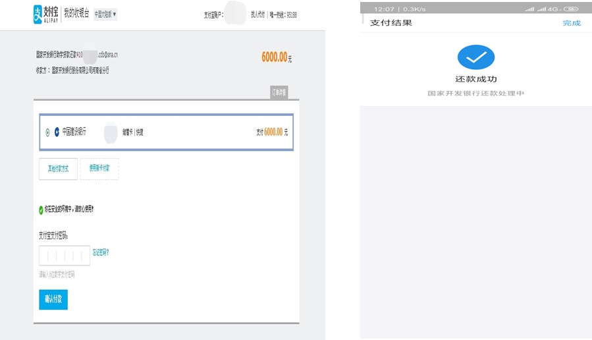Click the 忘记密码? link
This screenshot has width=592, height=340.
click(x=101, y=252)
